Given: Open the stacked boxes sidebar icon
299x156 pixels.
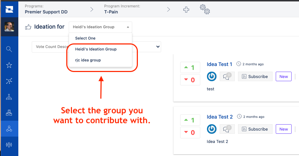Looking at the screenshot, I should [9, 113].
